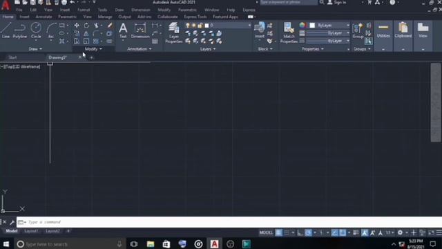Expand the Annotation panel
Screen dimensions: 442x249
pos(140,49)
